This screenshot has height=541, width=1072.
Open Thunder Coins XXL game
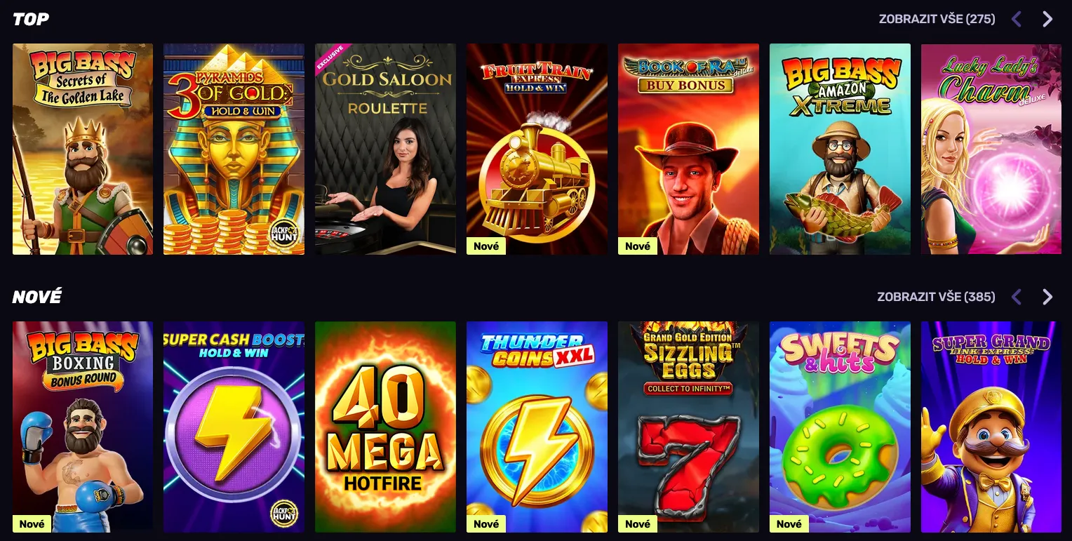pyautogui.click(x=537, y=427)
